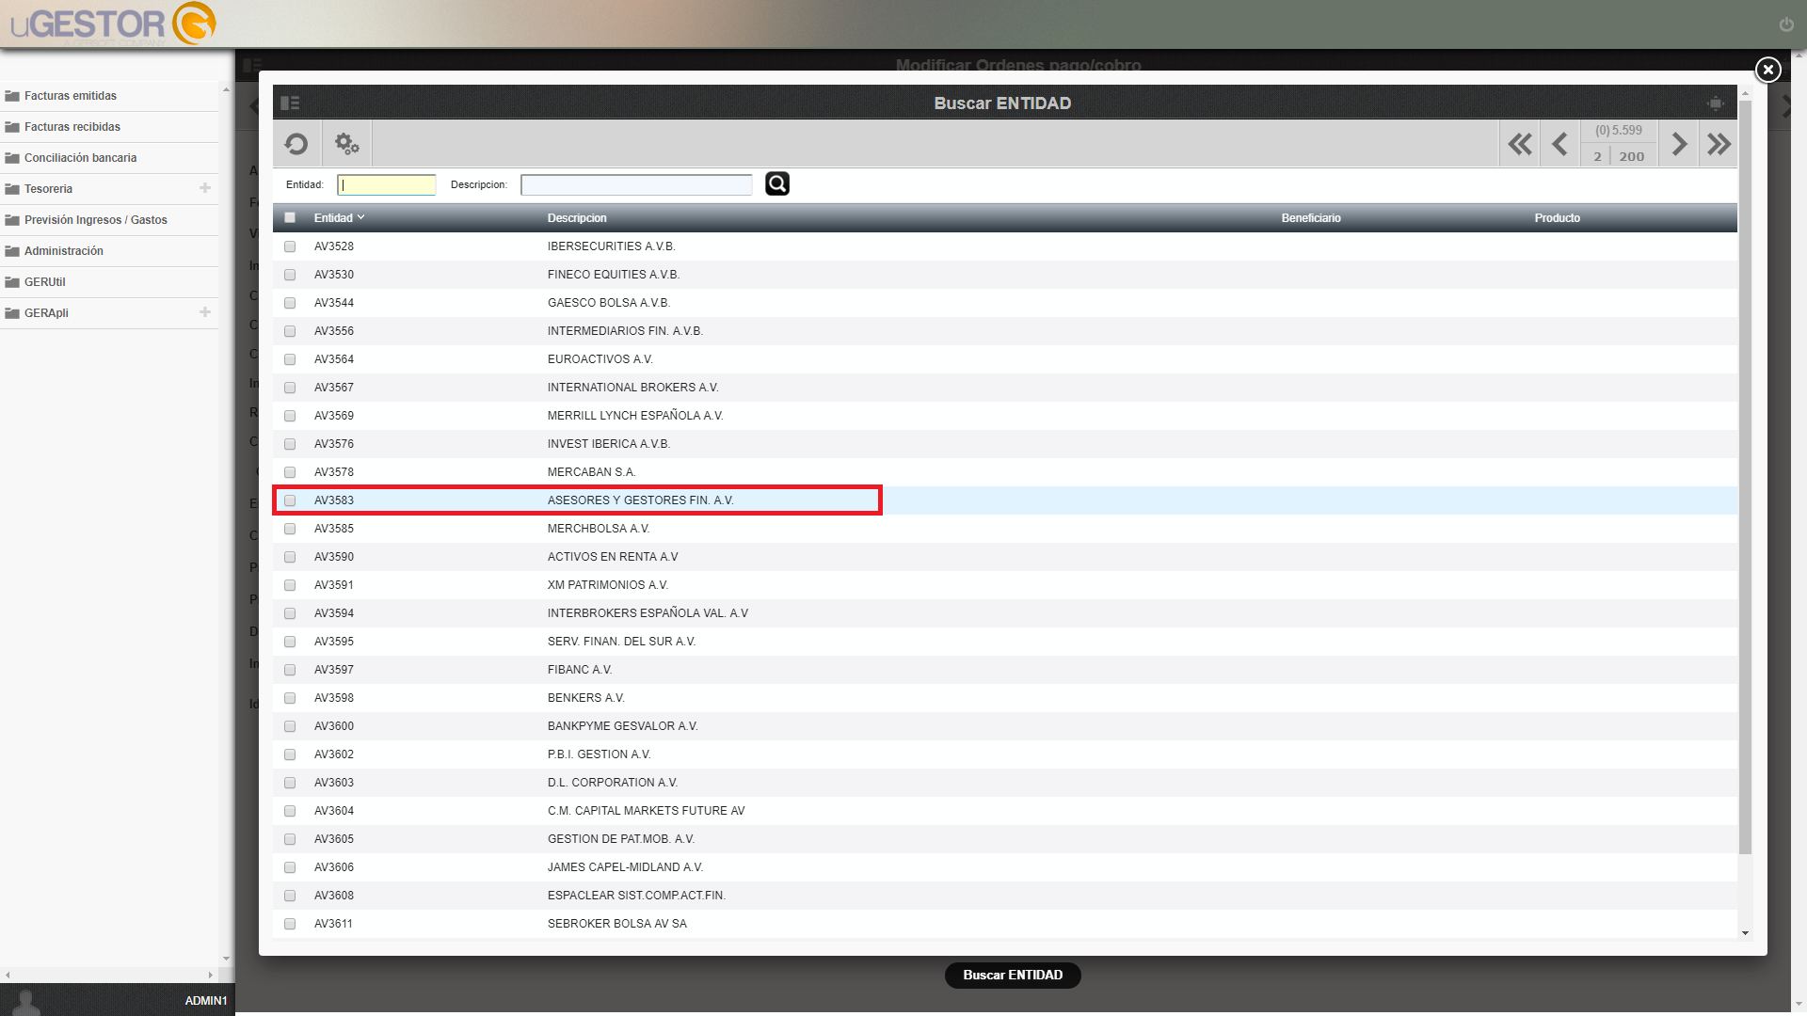
Task: Click the power logout icon
Action: [x=1786, y=24]
